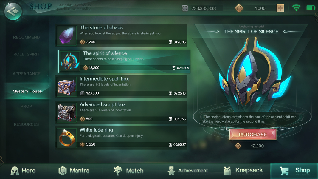Image resolution: width=318 pixels, height=179 pixels.
Task: Click the back arrow orb icon
Action: tap(13, 11)
